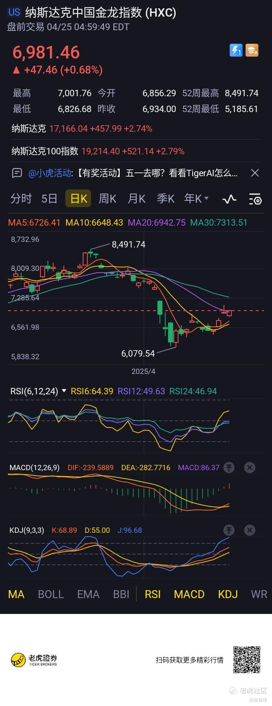Tap the QR code image
272x706 pixels.
(x=247, y=660)
